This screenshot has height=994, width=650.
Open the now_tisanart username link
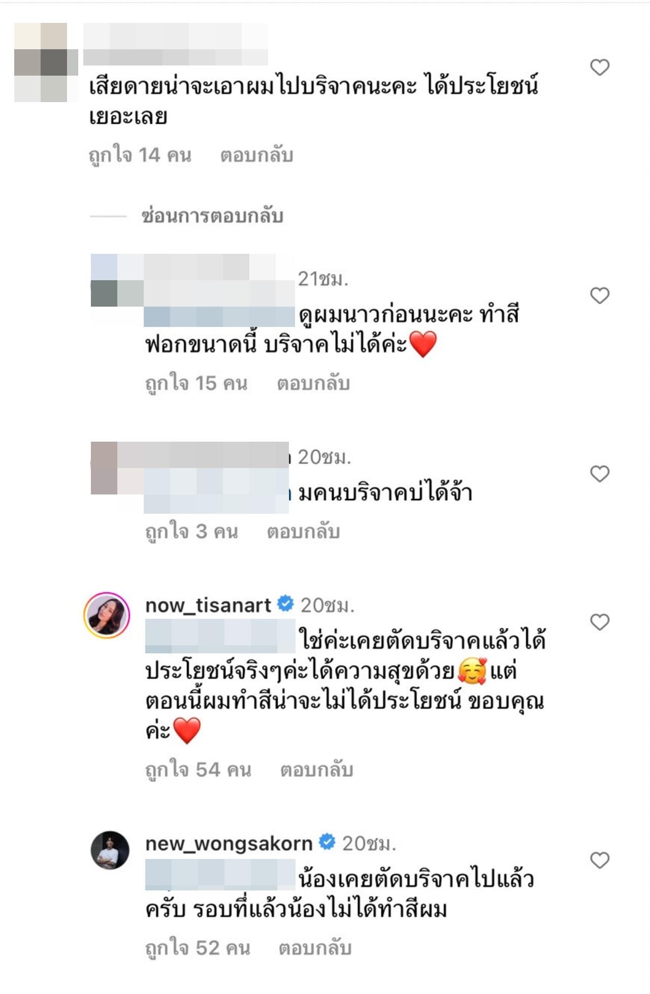[208, 605]
